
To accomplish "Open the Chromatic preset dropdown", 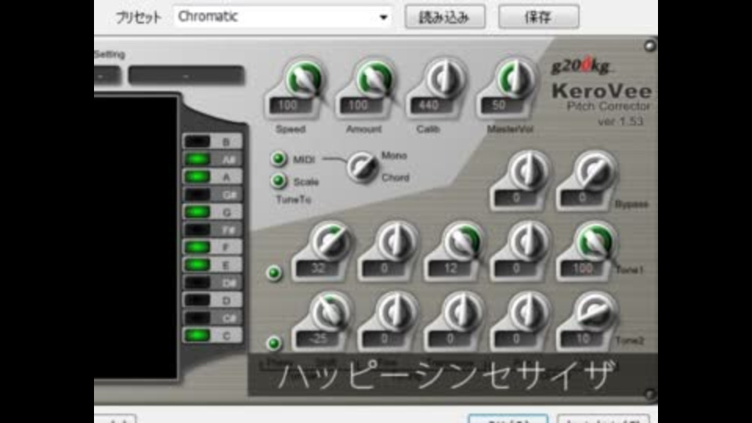I will [x=283, y=17].
